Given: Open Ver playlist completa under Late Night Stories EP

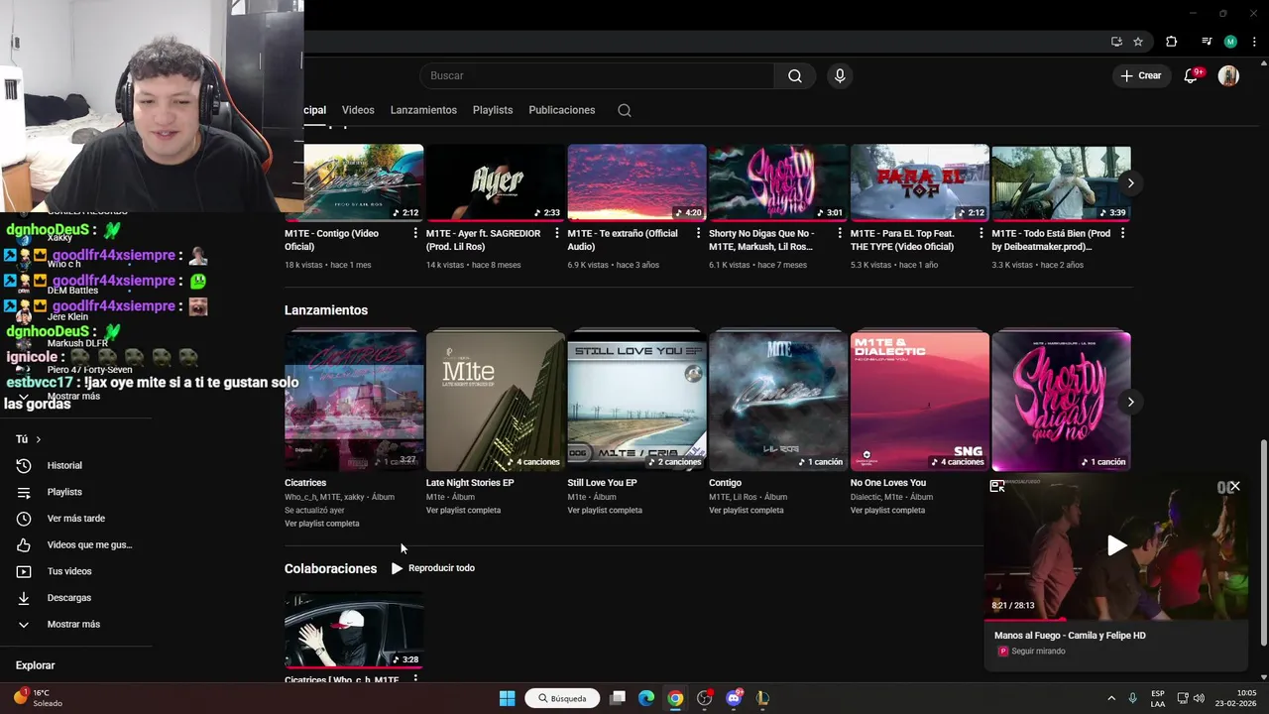Looking at the screenshot, I should pos(463,511).
